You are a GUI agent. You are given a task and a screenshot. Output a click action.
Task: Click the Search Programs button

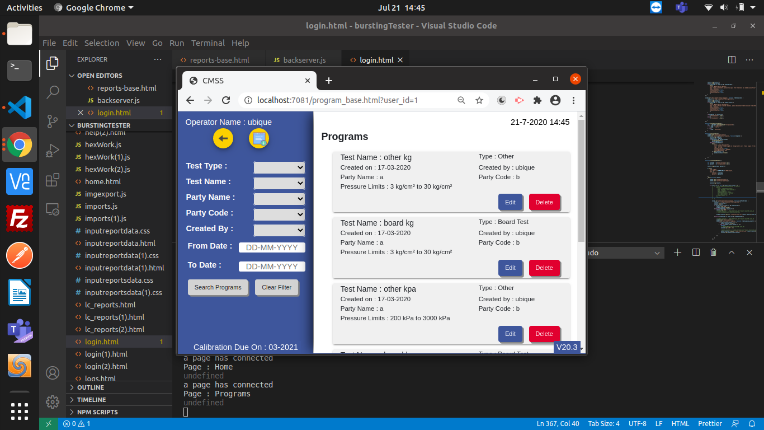(x=218, y=287)
